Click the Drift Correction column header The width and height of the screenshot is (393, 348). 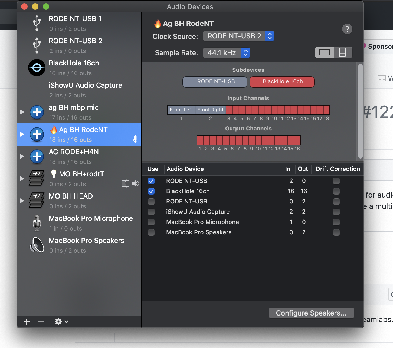pyautogui.click(x=338, y=169)
